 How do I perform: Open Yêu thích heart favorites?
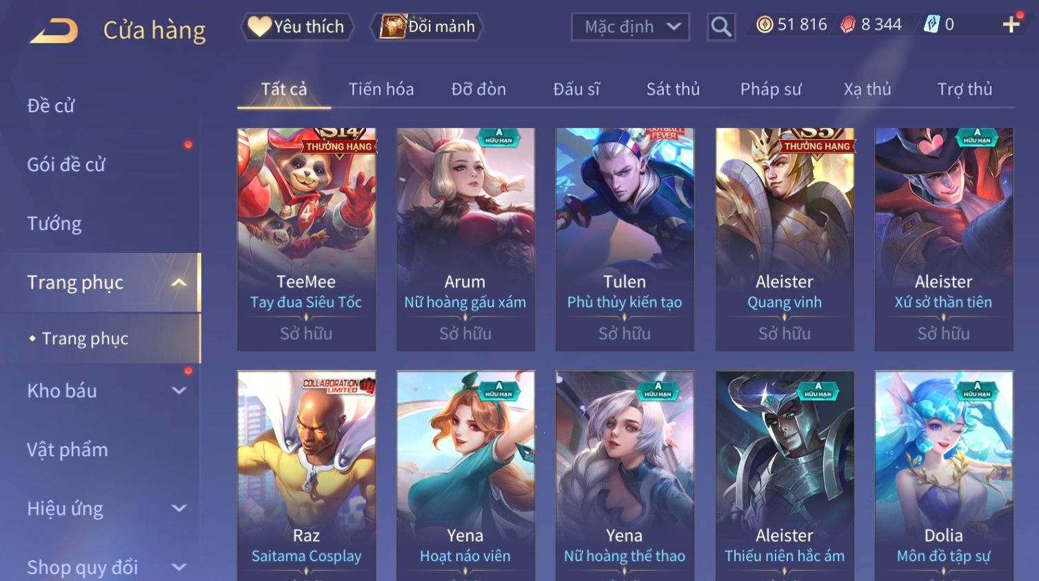click(296, 27)
